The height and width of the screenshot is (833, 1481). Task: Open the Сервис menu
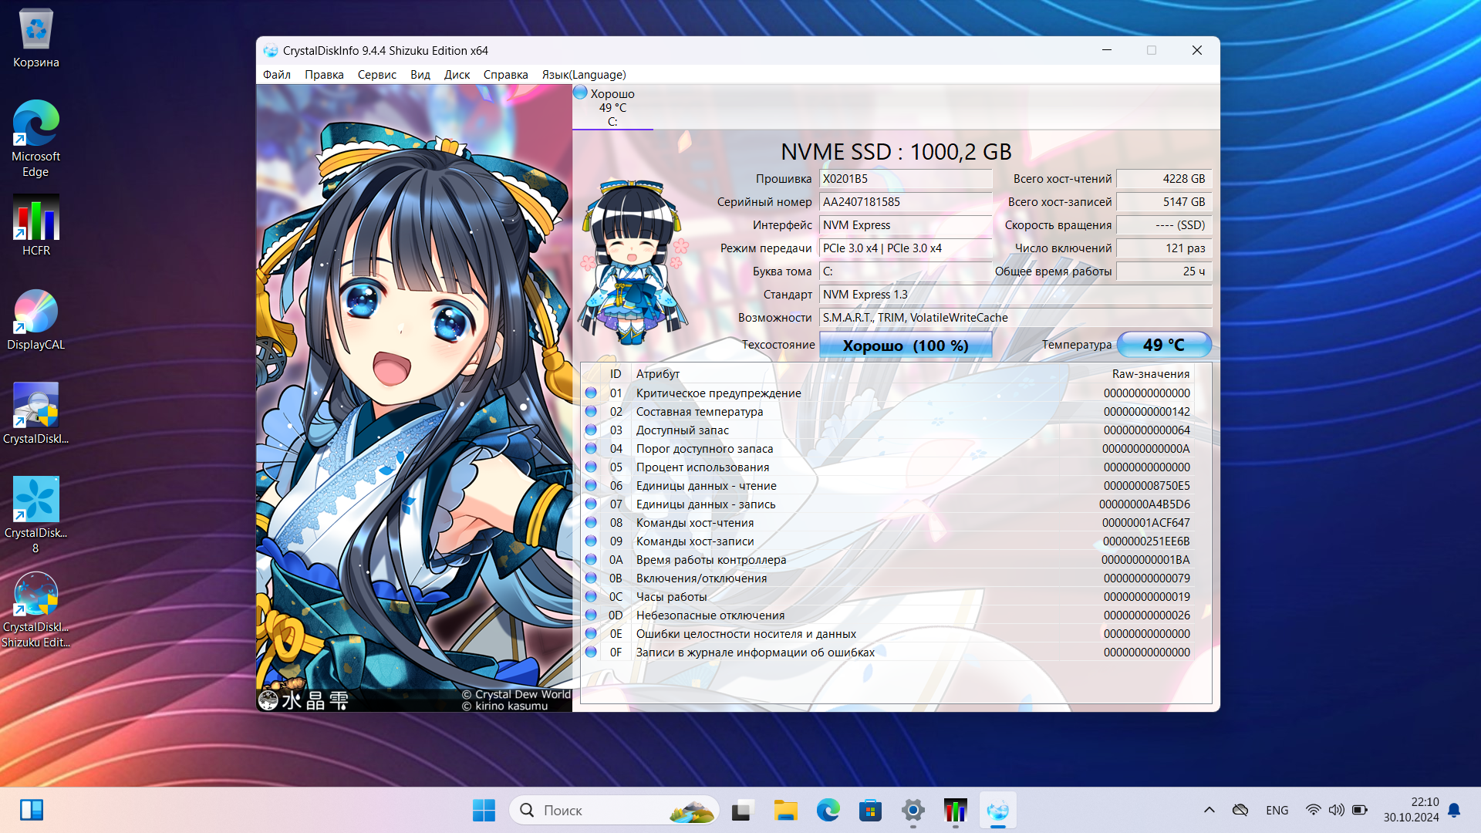376,75
